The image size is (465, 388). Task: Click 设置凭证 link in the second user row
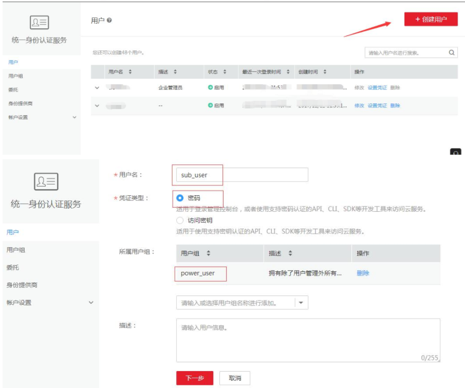tap(377, 105)
